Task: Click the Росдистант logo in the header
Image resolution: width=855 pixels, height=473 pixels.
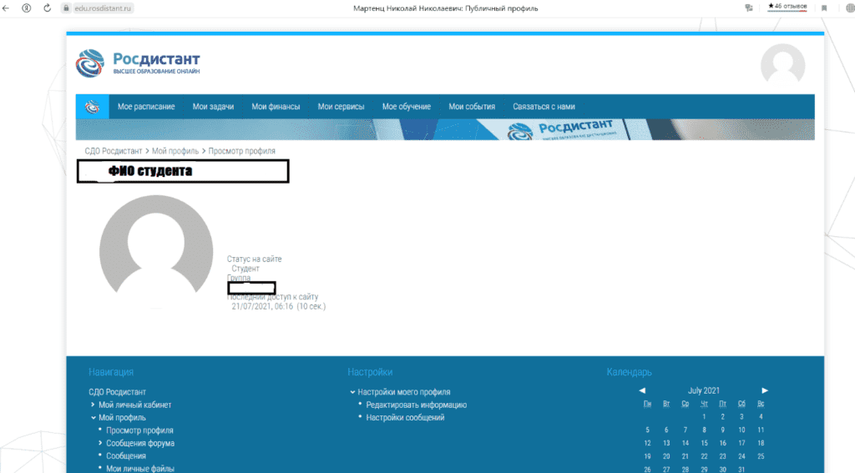Action: coord(138,63)
